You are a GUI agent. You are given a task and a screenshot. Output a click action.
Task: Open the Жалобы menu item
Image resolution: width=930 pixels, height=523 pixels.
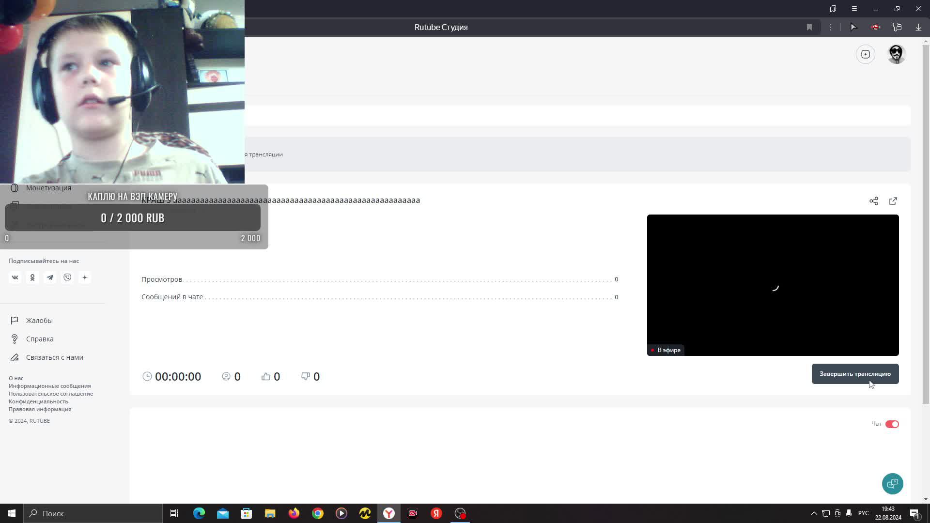[39, 321]
